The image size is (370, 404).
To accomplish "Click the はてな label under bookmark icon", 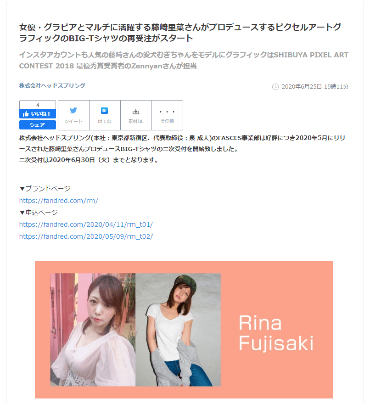I will [x=105, y=121].
